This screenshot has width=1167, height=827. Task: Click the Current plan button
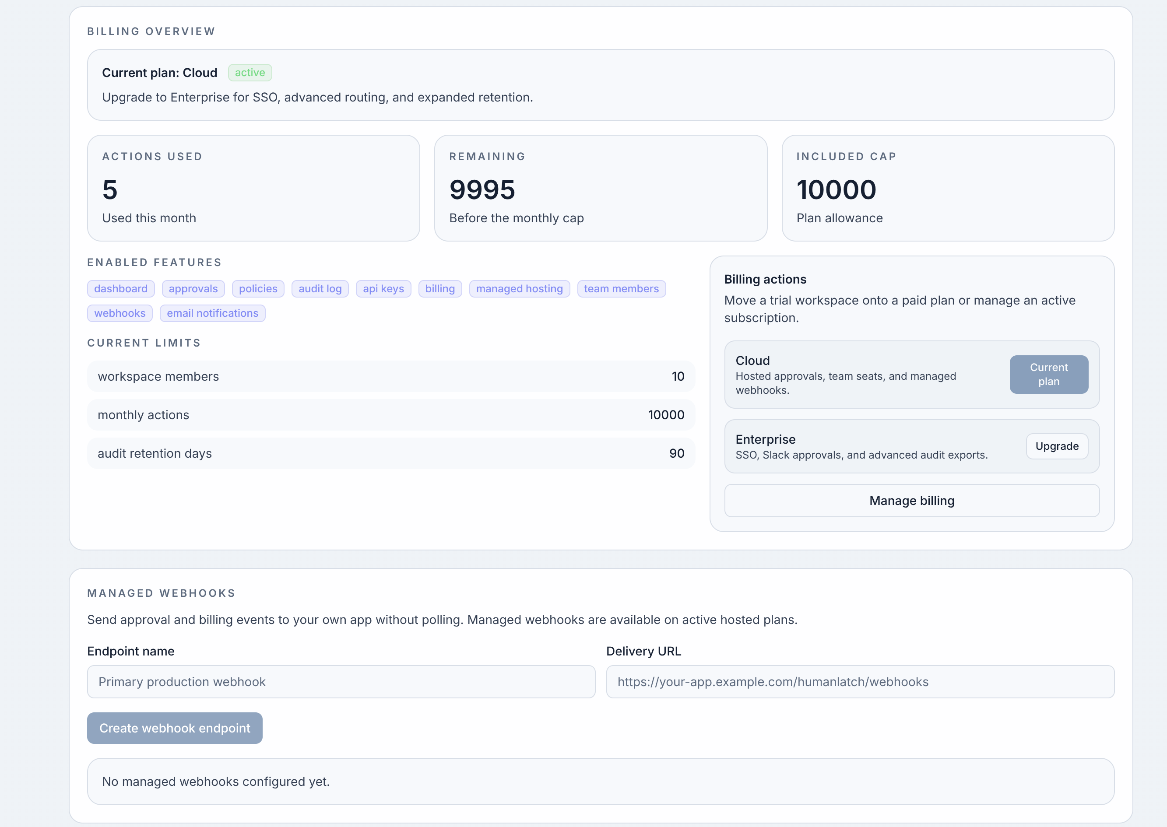point(1048,374)
